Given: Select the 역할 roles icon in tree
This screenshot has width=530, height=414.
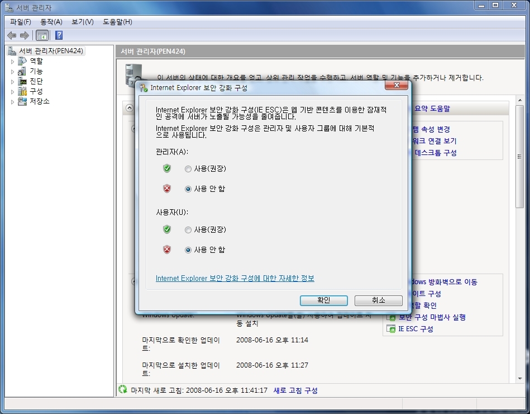Looking at the screenshot, I should pos(22,61).
